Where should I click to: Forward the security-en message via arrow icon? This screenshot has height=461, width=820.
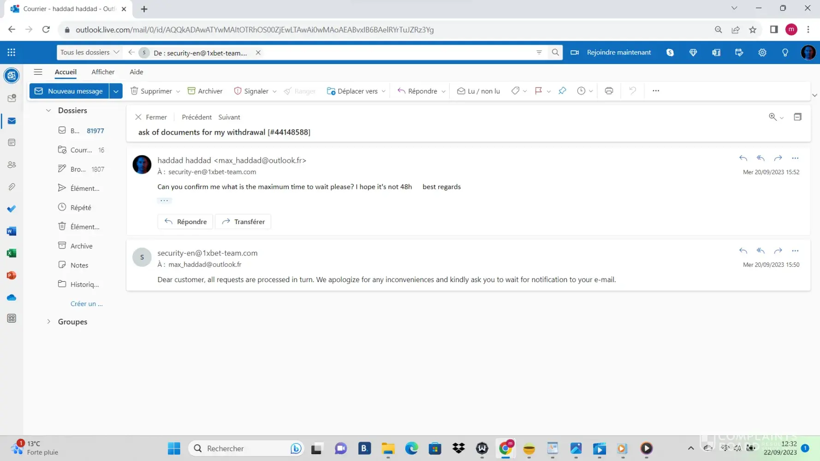pyautogui.click(x=778, y=251)
